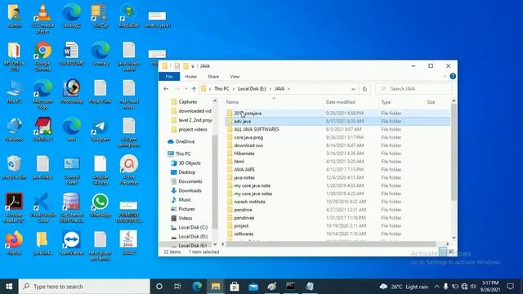The width and height of the screenshot is (523, 294).
Task: Open the Photoshop desktop shortcut
Action: pos(71,91)
